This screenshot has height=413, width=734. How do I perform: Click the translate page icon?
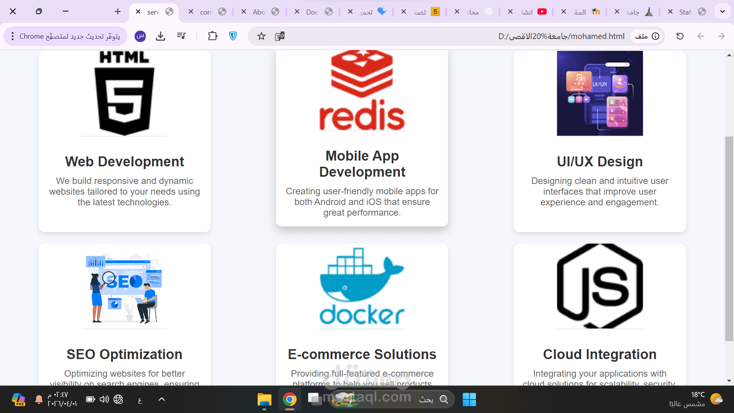point(280,36)
